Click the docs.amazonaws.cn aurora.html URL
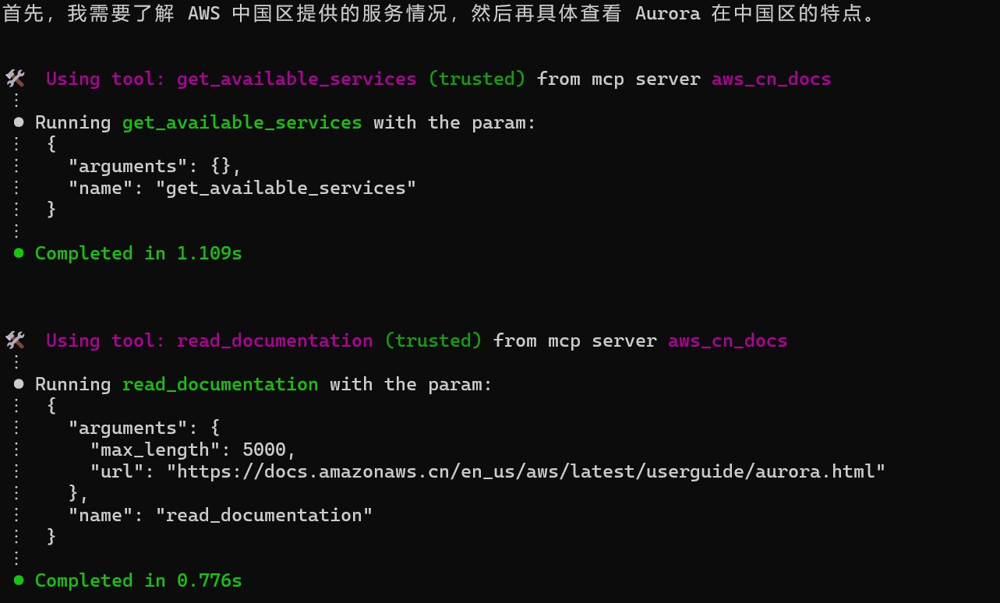This screenshot has height=603, width=1000. (527, 471)
